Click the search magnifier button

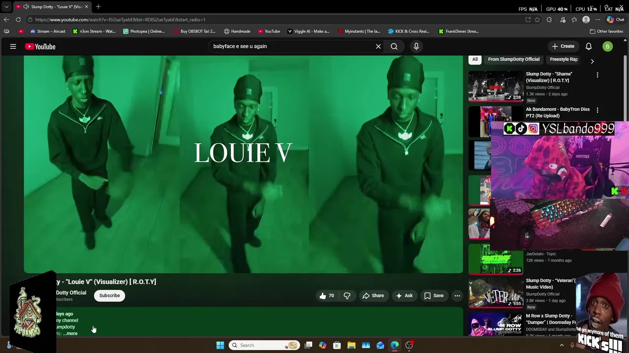(x=394, y=47)
